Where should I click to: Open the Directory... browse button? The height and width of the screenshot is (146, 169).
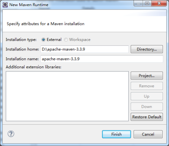(147, 49)
